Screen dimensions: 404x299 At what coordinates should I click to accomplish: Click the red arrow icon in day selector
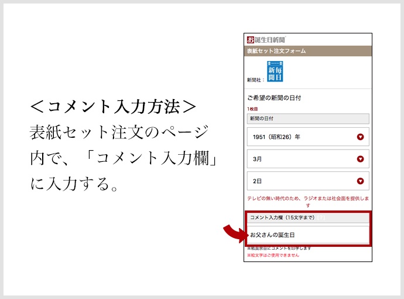(x=360, y=181)
